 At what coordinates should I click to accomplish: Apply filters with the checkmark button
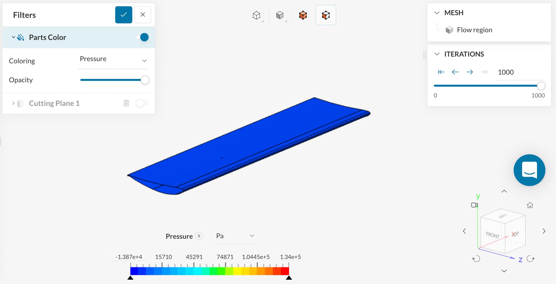[124, 14]
